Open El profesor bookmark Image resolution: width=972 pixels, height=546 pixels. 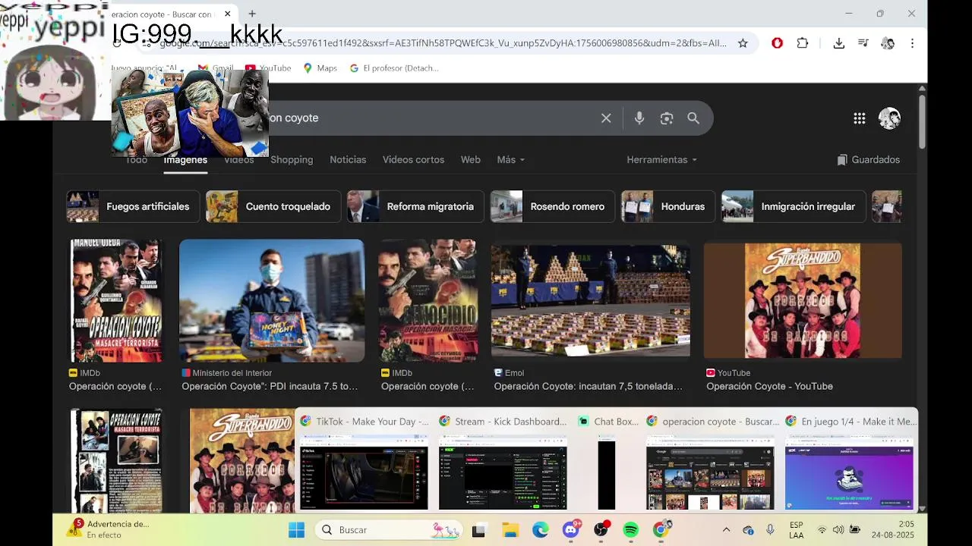394,68
